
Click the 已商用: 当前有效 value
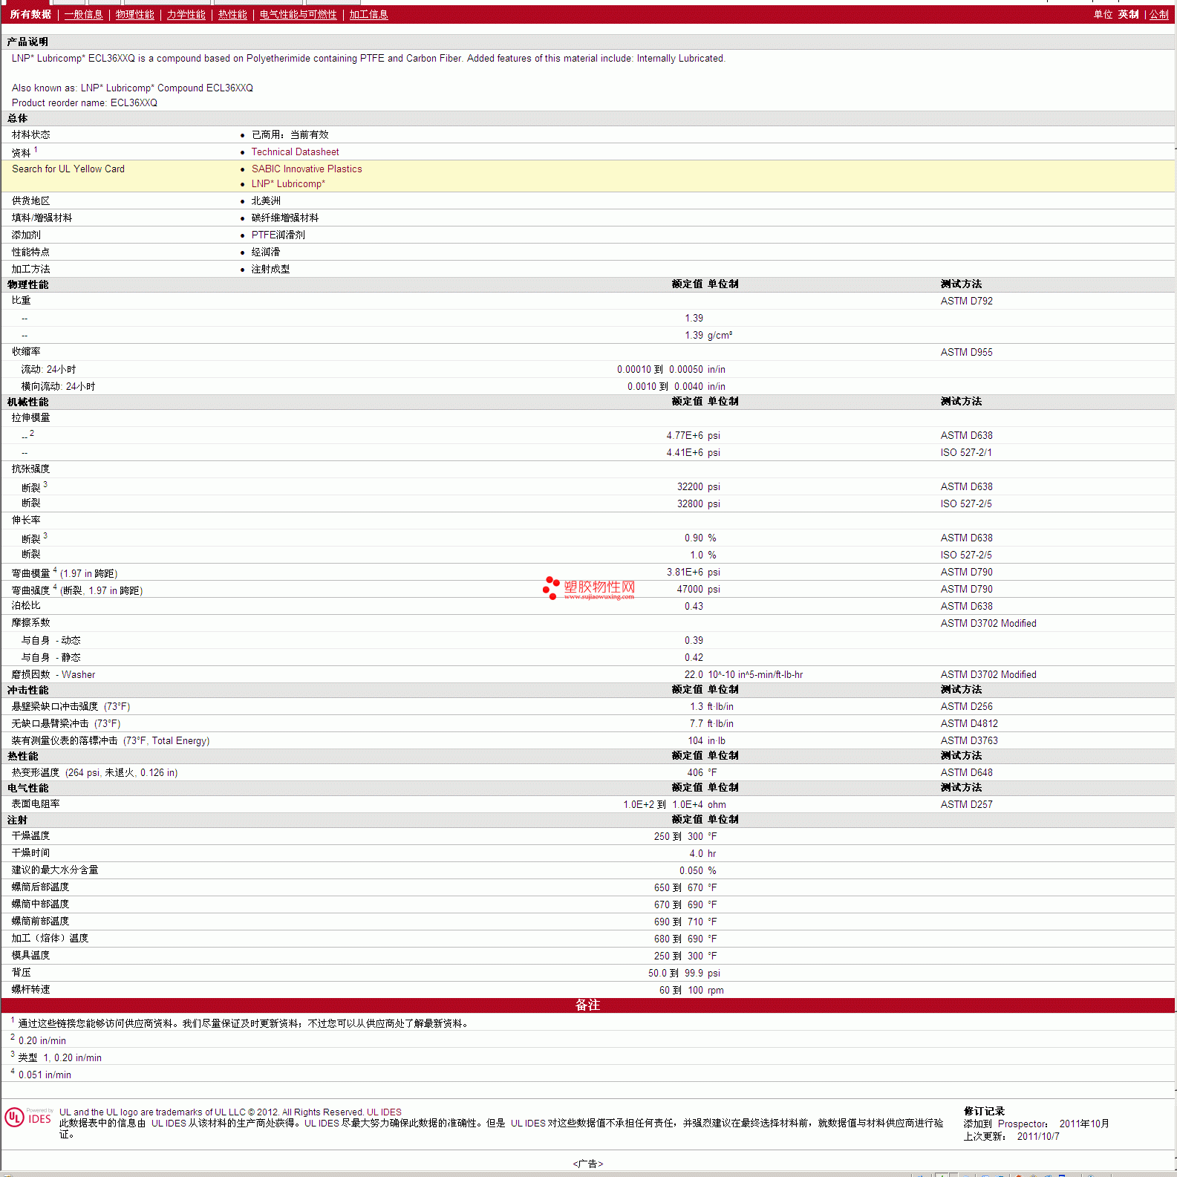pos(290,135)
